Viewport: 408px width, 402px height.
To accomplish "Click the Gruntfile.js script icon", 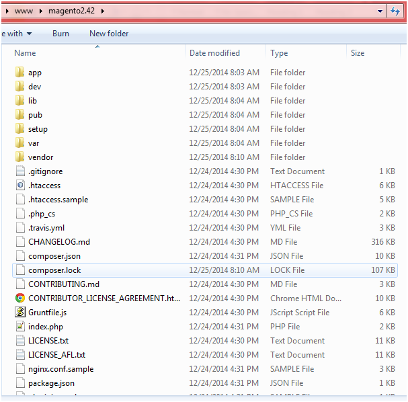I will click(x=20, y=312).
